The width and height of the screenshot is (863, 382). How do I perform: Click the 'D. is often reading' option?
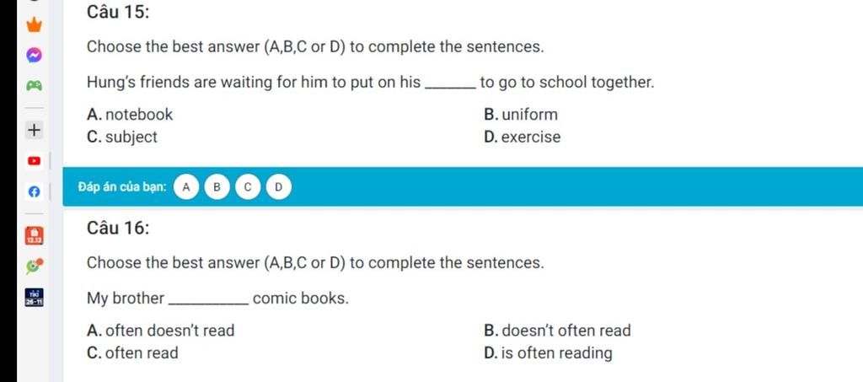[548, 352]
